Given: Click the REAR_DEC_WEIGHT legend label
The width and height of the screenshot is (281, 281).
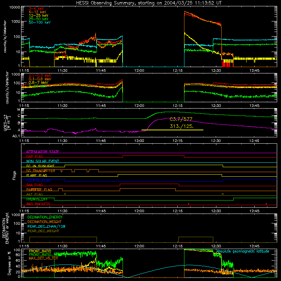Looking at the screenshot, I should pos(43,231).
